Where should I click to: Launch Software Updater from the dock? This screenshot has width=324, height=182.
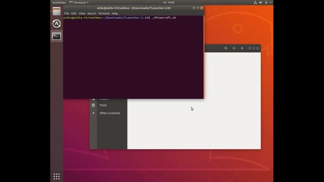point(57,24)
